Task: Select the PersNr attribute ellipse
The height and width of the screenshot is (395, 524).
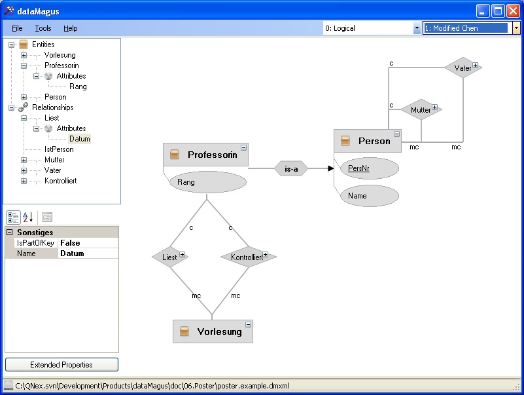Action: [x=369, y=168]
